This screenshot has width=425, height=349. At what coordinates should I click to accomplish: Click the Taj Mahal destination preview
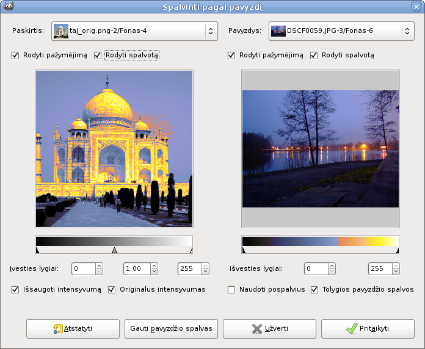pos(114,149)
